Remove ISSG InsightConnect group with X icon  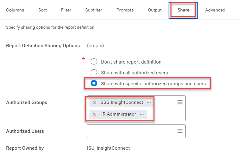point(94,102)
